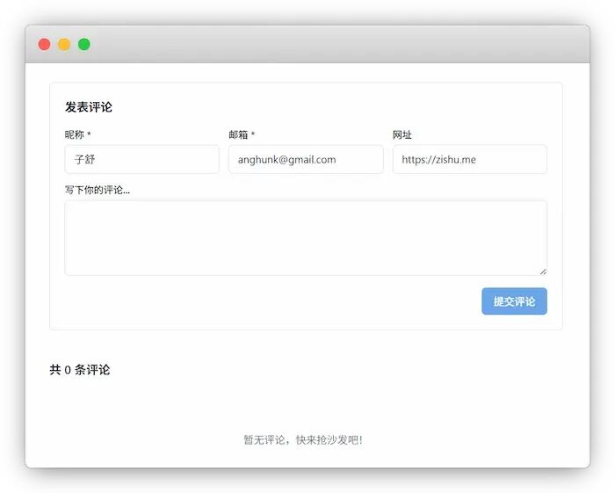Maximize the window with green button
This screenshot has width=615, height=493.
(x=84, y=44)
